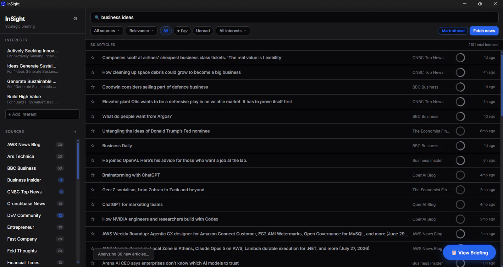Star 'What do people want from Argos?'

point(93,117)
